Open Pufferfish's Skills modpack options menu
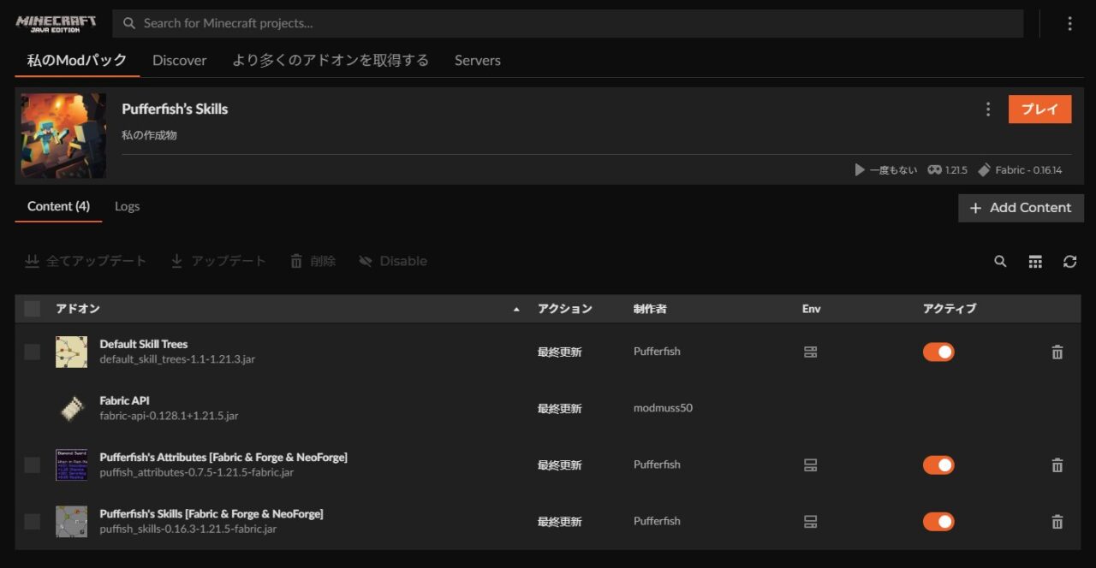Viewport: 1096px width, 568px height. (988, 109)
